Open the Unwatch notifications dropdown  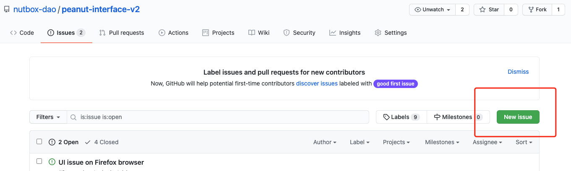432,10
